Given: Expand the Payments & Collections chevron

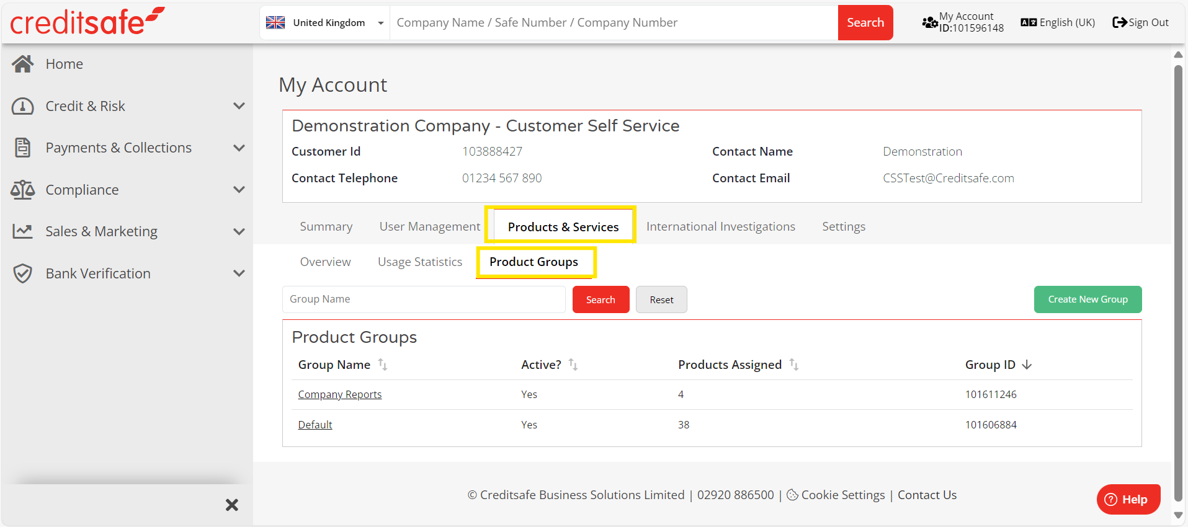Looking at the screenshot, I should 239,148.
